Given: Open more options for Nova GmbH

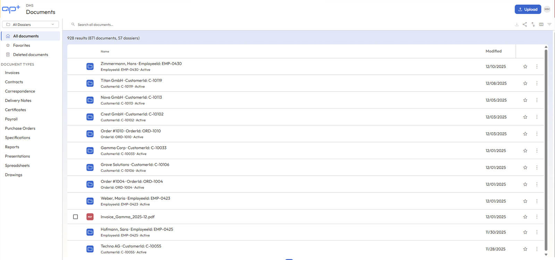Looking at the screenshot, I should tap(537, 100).
